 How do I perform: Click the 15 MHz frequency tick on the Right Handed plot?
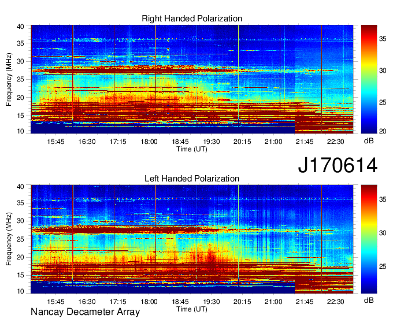[x=20, y=116]
